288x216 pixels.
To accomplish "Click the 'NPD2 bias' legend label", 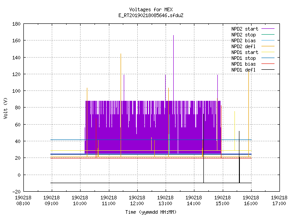I will click(x=243, y=40).
